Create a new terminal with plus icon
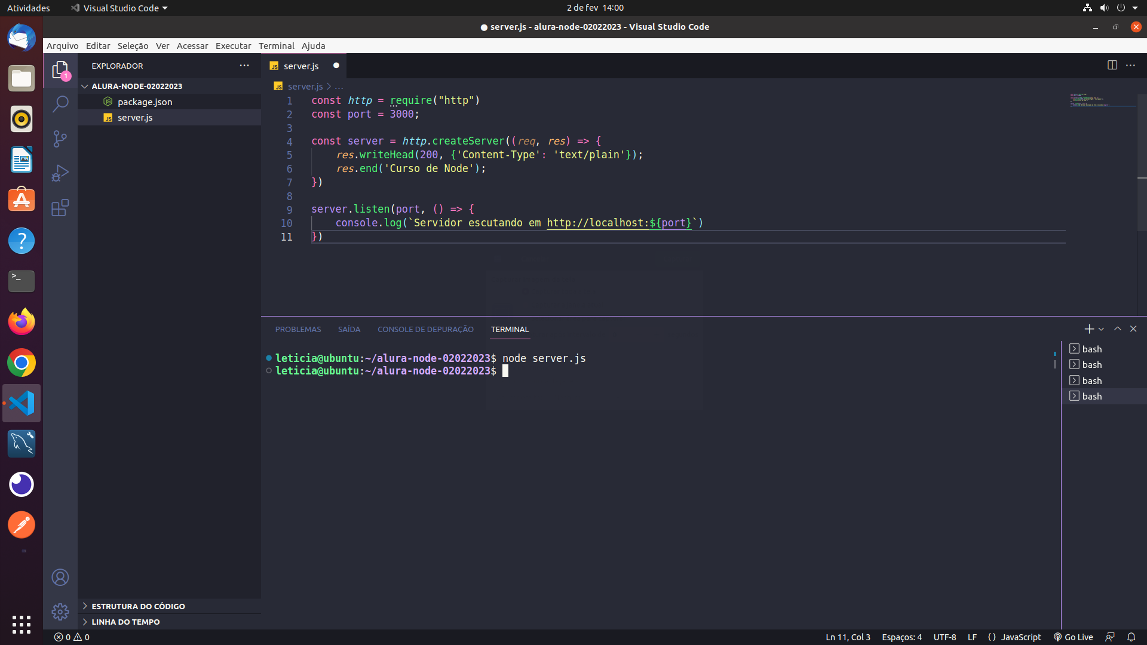 (1089, 329)
